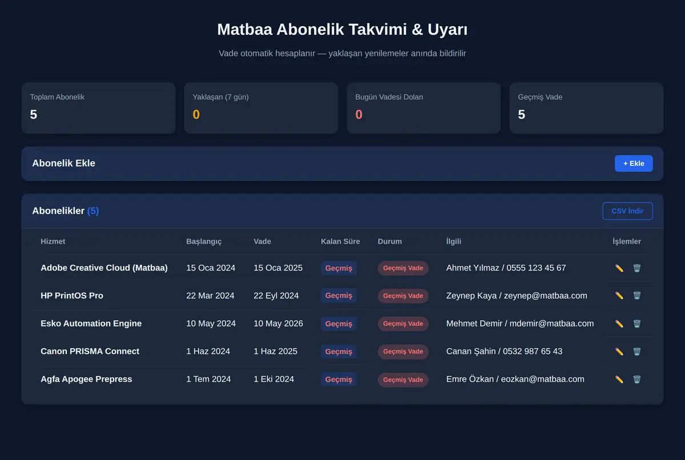Click the + Ekle button

(634, 163)
